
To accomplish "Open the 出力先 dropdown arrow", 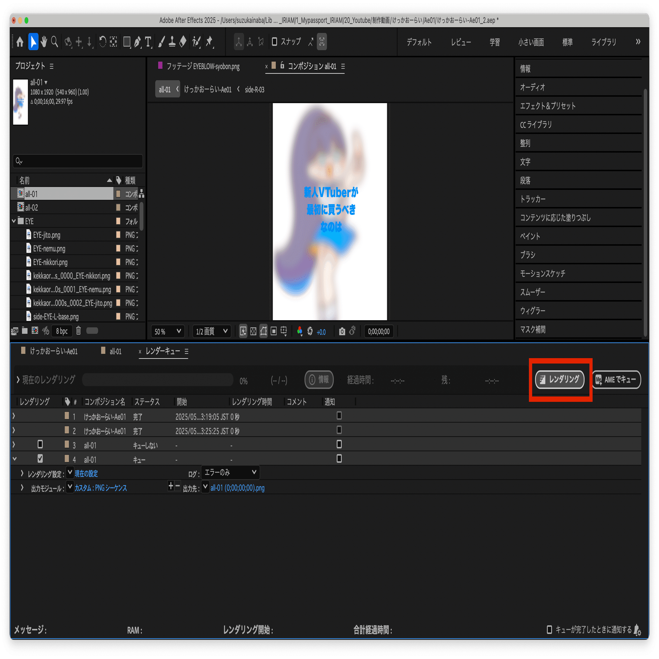I will point(205,487).
